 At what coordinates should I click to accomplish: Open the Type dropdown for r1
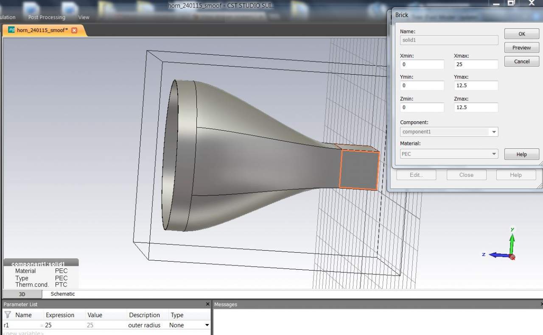[207, 325]
